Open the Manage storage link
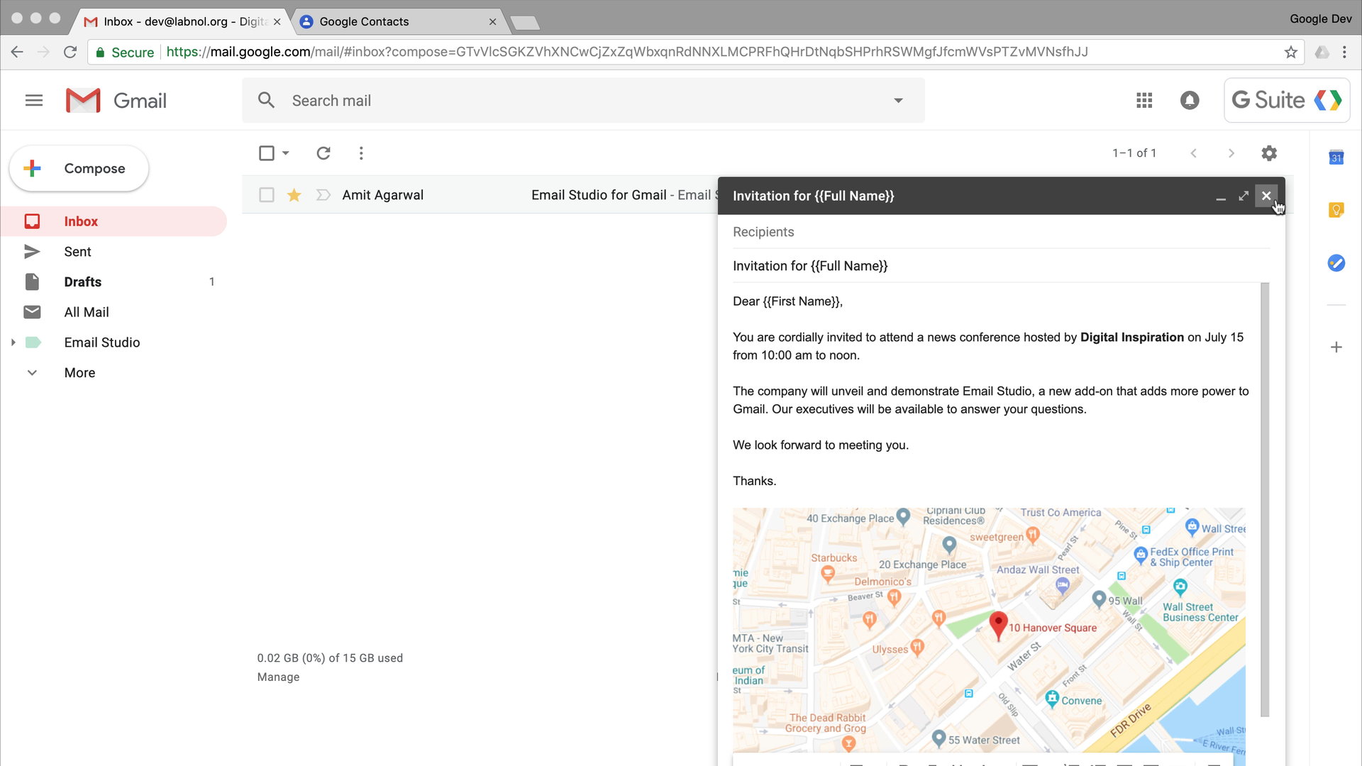Image resolution: width=1362 pixels, height=766 pixels. [x=277, y=677]
